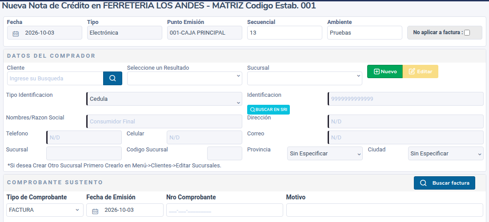
Task: Click the Crear Otro Sucursal note text
Action: [x=114, y=165]
